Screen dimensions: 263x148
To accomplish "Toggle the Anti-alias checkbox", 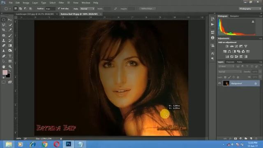I will coord(59,8).
